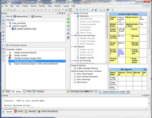Viewport: 152px width, 118px height.
Task: Collapse the XPS Reports tree section
Action: pos(72,47)
